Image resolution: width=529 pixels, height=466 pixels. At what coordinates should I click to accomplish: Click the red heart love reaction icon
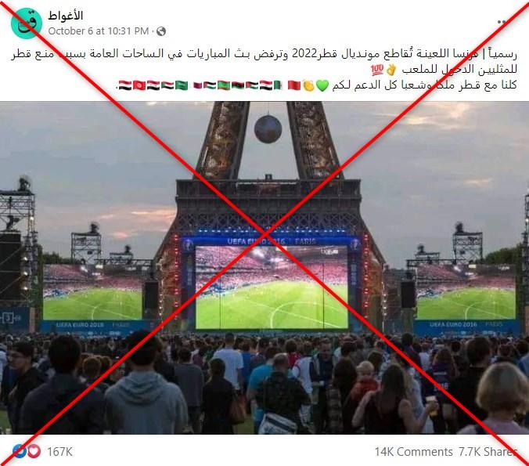tap(34, 451)
